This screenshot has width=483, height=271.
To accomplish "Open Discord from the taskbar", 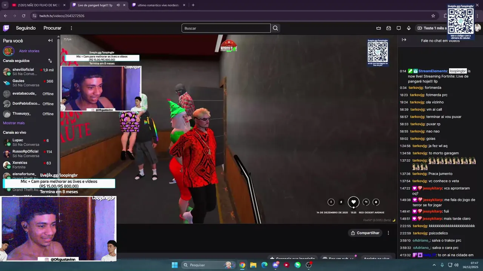I will (275, 265).
